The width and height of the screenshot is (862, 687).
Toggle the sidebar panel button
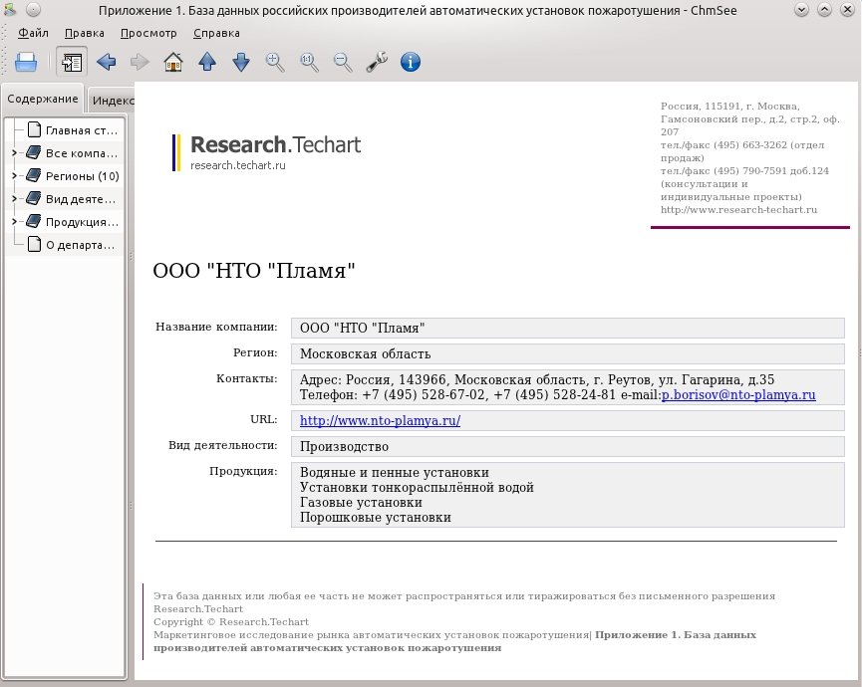72,62
